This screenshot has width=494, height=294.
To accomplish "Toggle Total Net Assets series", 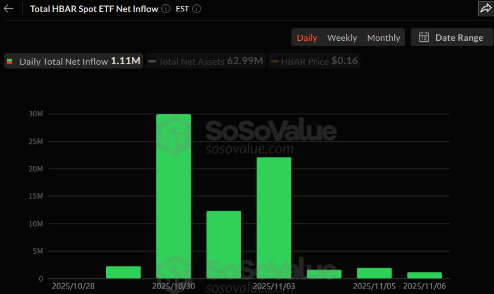I will (205, 61).
